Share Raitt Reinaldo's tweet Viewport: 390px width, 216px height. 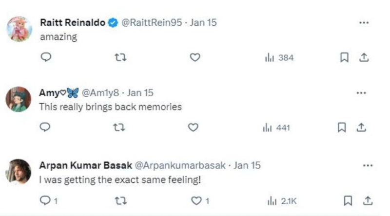click(x=363, y=57)
